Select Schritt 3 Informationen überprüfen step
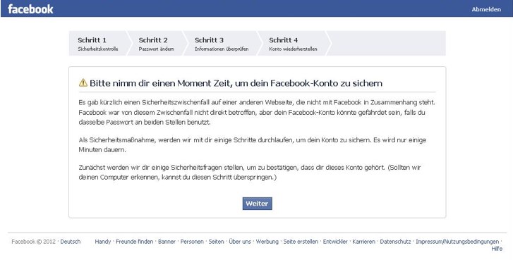The image size is (513, 260). point(222,44)
